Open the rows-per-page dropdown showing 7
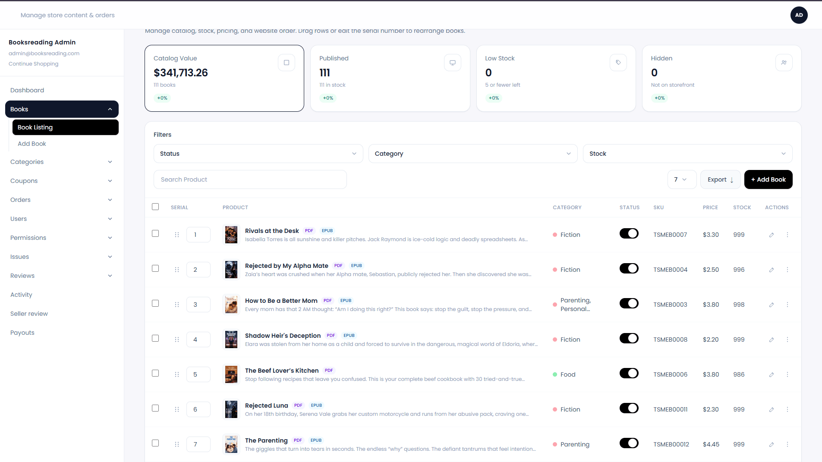The image size is (822, 462). (682, 179)
